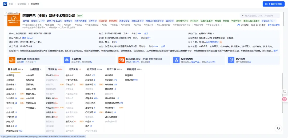Click the 高新技术企业 green tag
Image resolution: width=288 pixels, height=138 pixels.
(x=182, y=21)
